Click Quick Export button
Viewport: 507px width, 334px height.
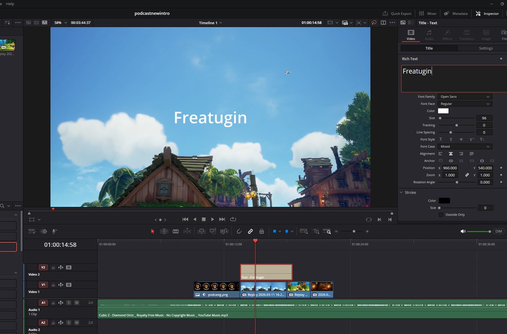(x=397, y=14)
